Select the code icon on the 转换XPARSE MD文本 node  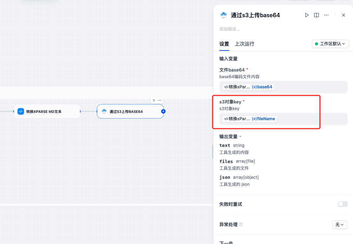point(20,111)
